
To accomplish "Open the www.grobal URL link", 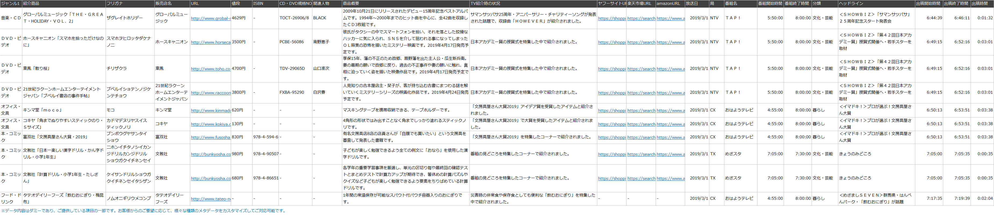I will [x=210, y=19].
